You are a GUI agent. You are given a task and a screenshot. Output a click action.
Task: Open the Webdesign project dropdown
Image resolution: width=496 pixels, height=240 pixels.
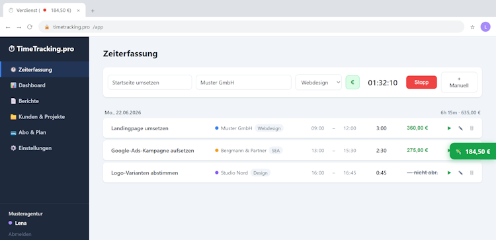[318, 83]
